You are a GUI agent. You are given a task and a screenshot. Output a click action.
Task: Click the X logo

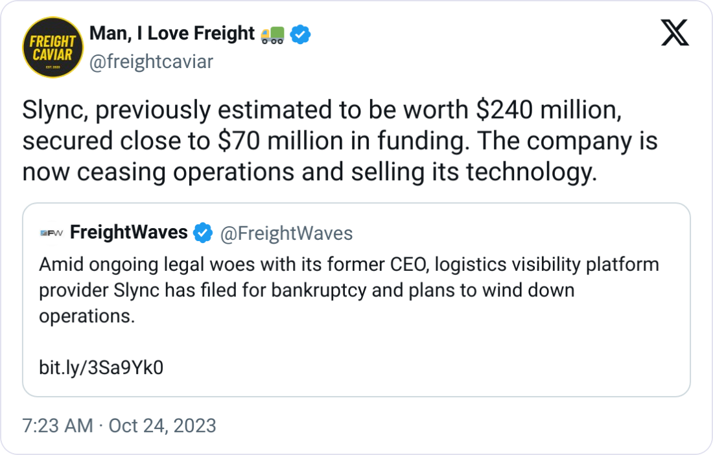pos(675,32)
